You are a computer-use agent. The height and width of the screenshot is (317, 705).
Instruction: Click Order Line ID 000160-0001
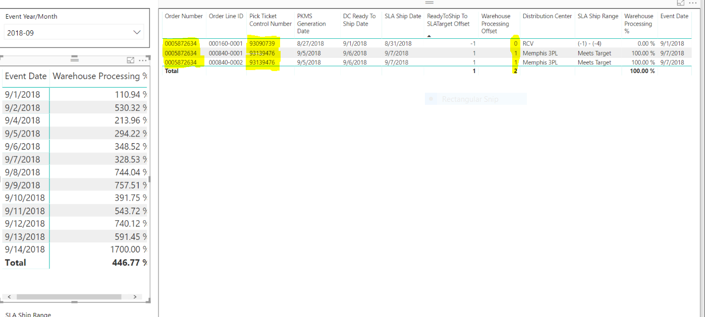226,43
